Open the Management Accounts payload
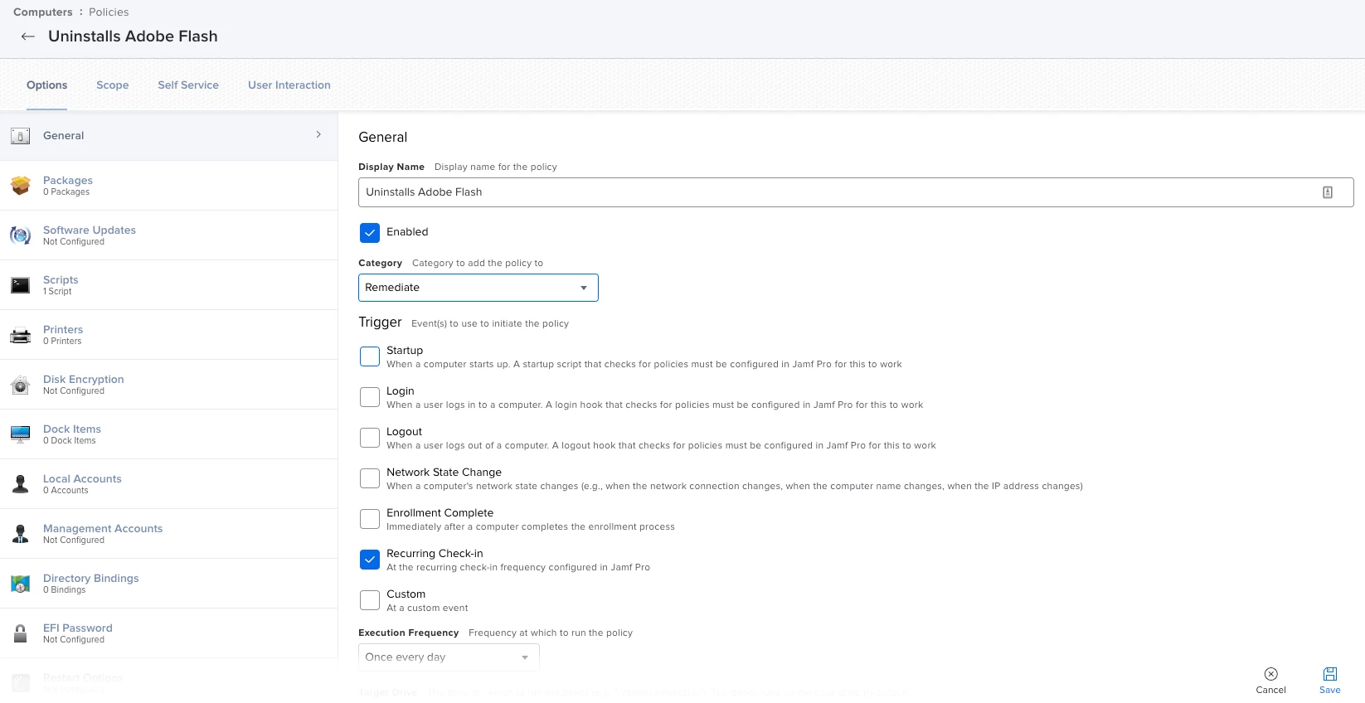The height and width of the screenshot is (703, 1365). [x=169, y=534]
